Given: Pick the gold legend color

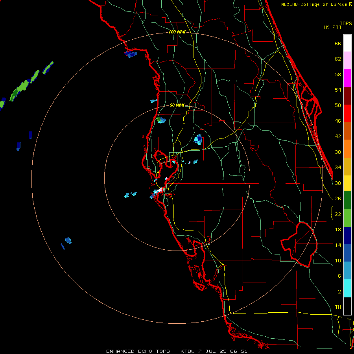Looking at the screenshot, I should click(x=347, y=166).
